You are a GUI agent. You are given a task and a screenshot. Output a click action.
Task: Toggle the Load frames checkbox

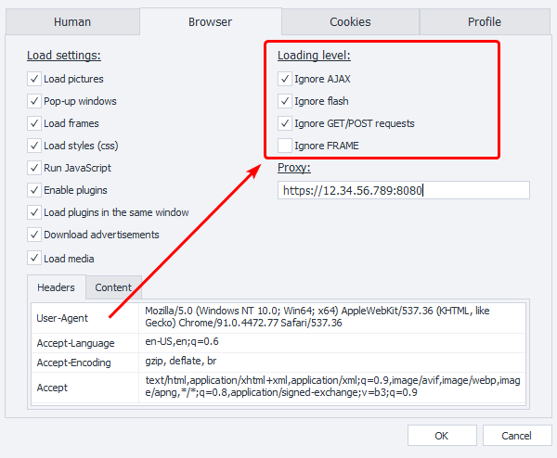[34, 123]
